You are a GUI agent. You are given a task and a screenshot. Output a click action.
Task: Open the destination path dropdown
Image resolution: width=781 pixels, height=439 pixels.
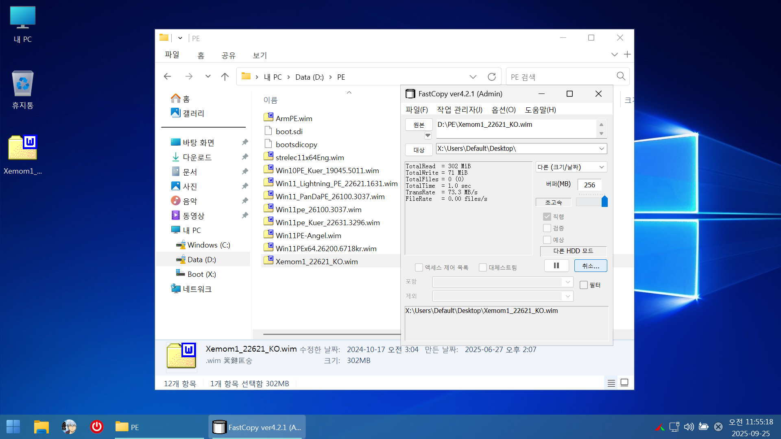tap(602, 149)
